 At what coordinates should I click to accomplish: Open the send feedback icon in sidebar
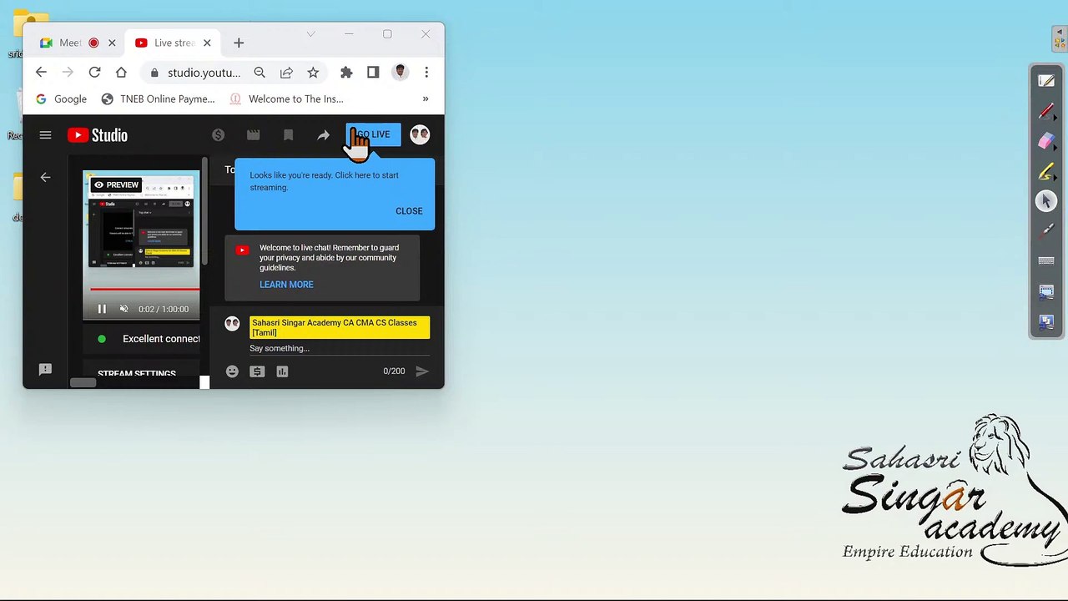pos(45,370)
